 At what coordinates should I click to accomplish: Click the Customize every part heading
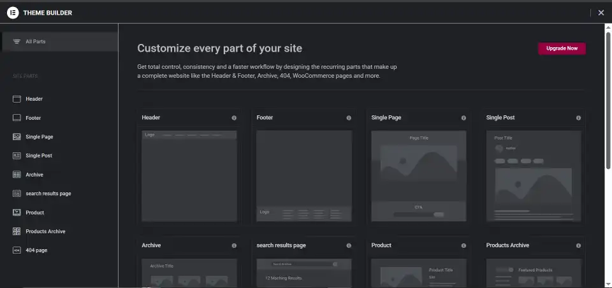click(220, 48)
